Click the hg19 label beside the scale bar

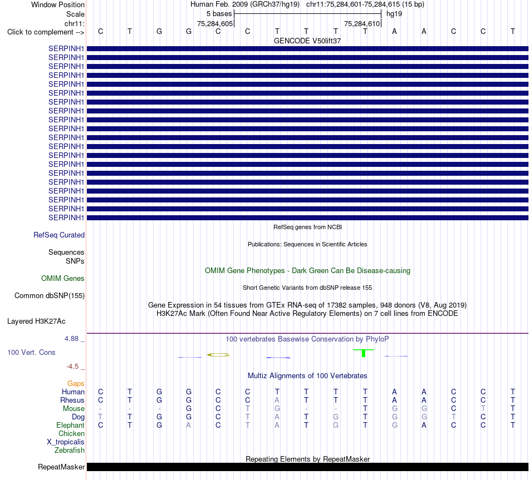click(x=394, y=14)
